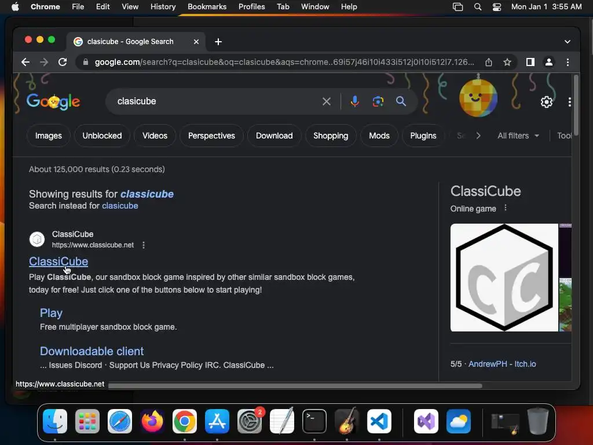Viewport: 593px width, 445px height.
Task: Open the Chrome File menu
Action: pyautogui.click(x=78, y=7)
